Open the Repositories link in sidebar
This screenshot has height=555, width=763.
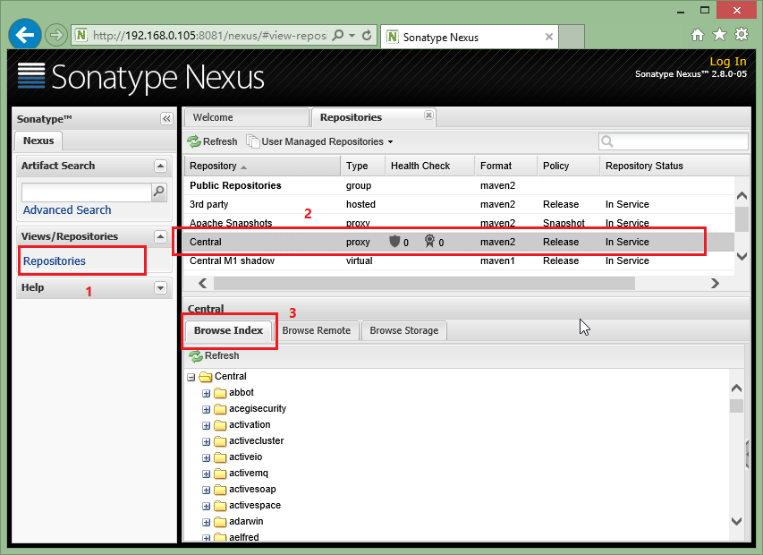click(55, 261)
